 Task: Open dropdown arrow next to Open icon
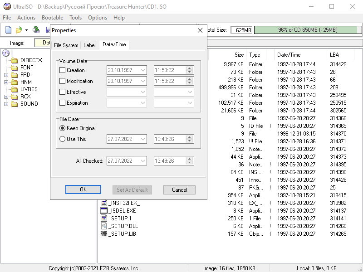click(x=26, y=30)
